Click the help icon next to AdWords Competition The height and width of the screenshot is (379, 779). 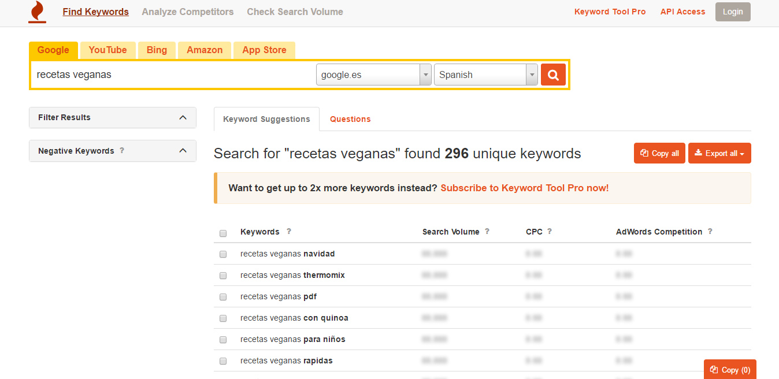click(710, 231)
